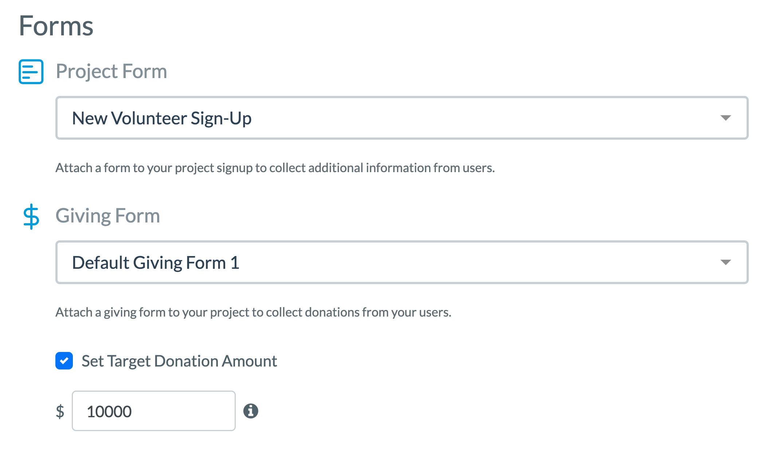The height and width of the screenshot is (461, 779).
Task: Click the Forms page heading
Action: [56, 26]
